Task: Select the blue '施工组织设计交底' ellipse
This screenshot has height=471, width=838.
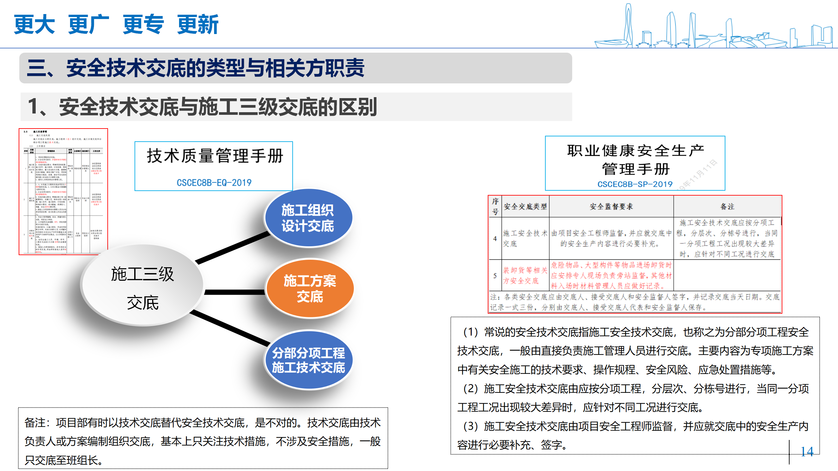Action: coord(308,218)
